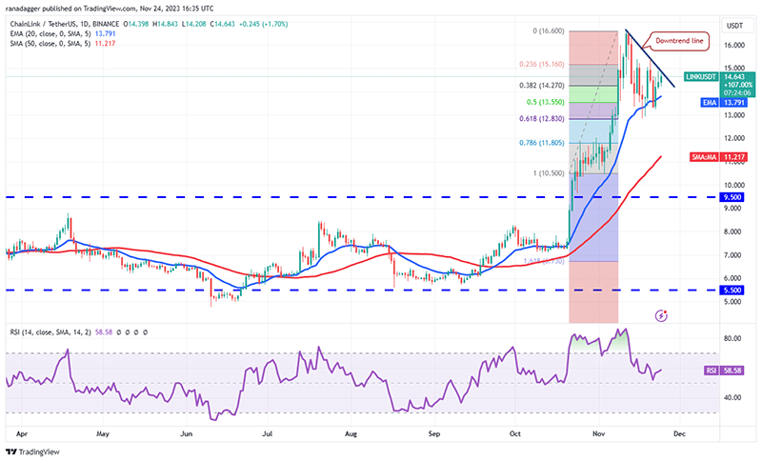Screen dimensions: 762x462
Task: Click the USDT currency axis header
Action: pyautogui.click(x=734, y=26)
